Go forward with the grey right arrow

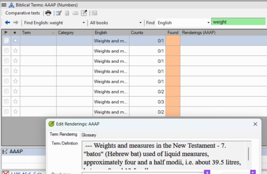point(16,23)
